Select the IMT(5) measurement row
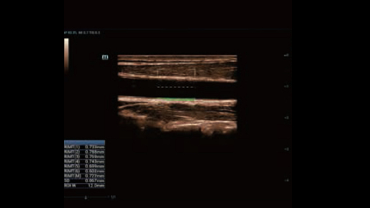This screenshot has height=208, width=370. (84, 166)
